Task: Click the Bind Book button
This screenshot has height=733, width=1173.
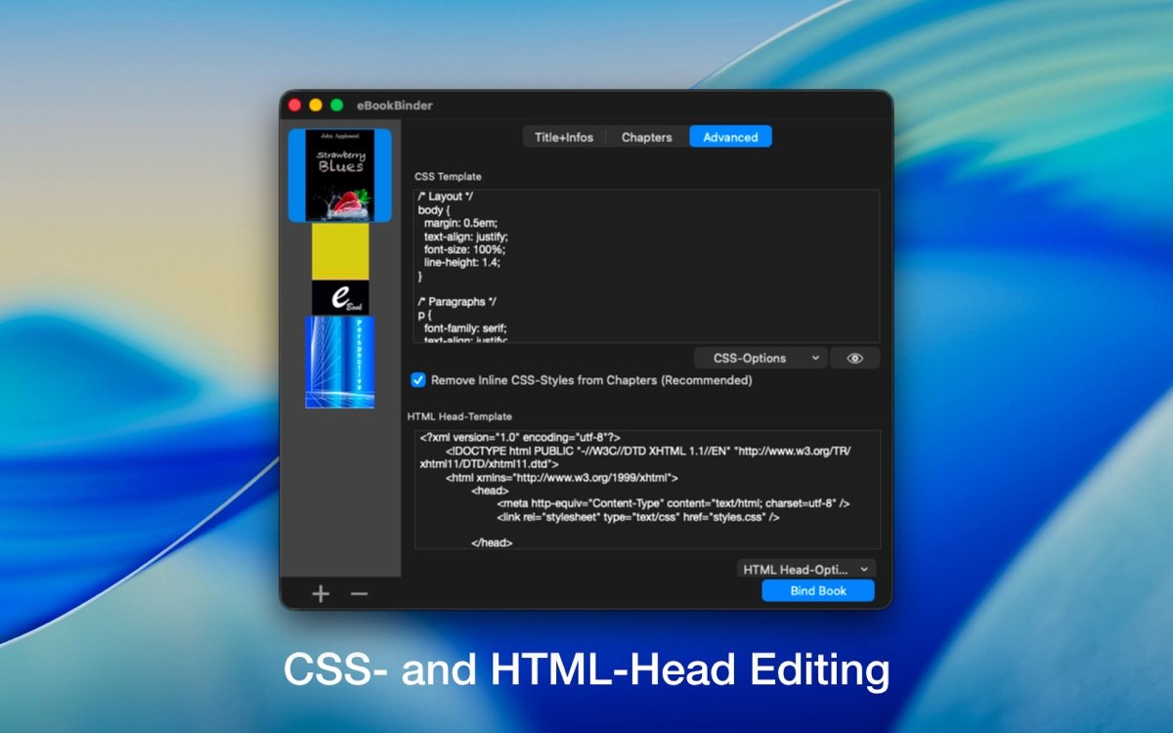Action: click(x=818, y=590)
